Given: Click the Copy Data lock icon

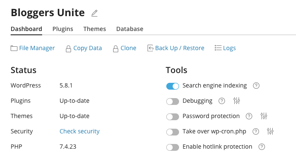Looking at the screenshot, I should 68,49.
